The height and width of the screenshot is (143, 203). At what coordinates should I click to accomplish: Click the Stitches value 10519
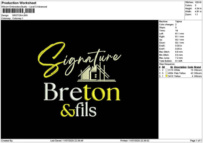pyautogui.click(x=198, y=2)
